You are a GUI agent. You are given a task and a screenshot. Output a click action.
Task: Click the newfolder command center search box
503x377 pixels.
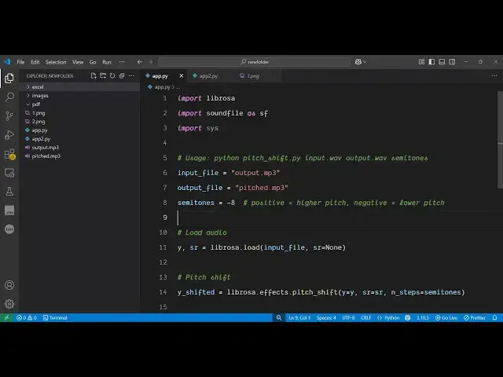(255, 62)
